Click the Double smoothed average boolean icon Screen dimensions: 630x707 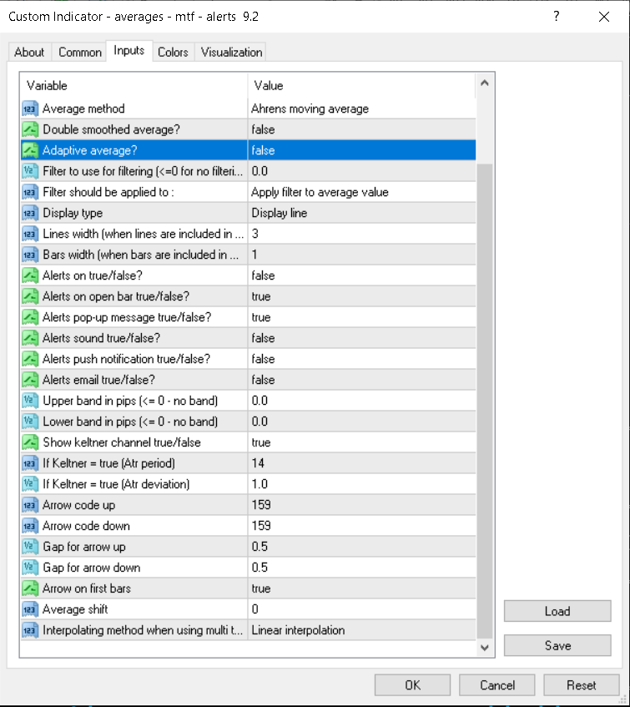[30, 129]
